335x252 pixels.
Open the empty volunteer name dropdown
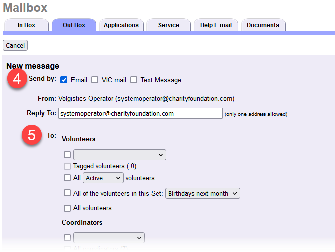coord(120,155)
